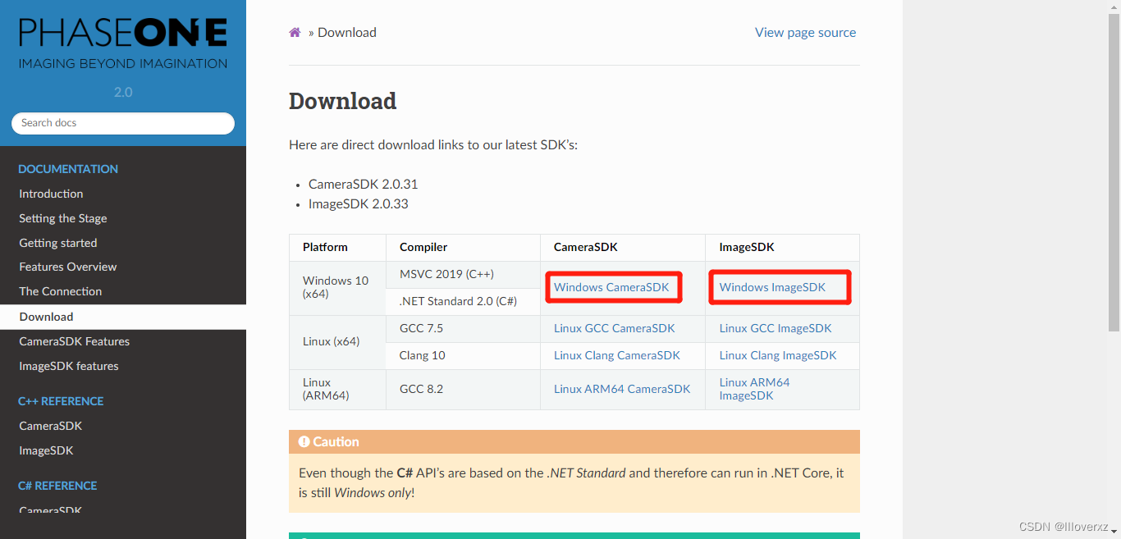Click the C# REFERENCE section heading
Screen dimensions: 1121x539
[x=57, y=486]
